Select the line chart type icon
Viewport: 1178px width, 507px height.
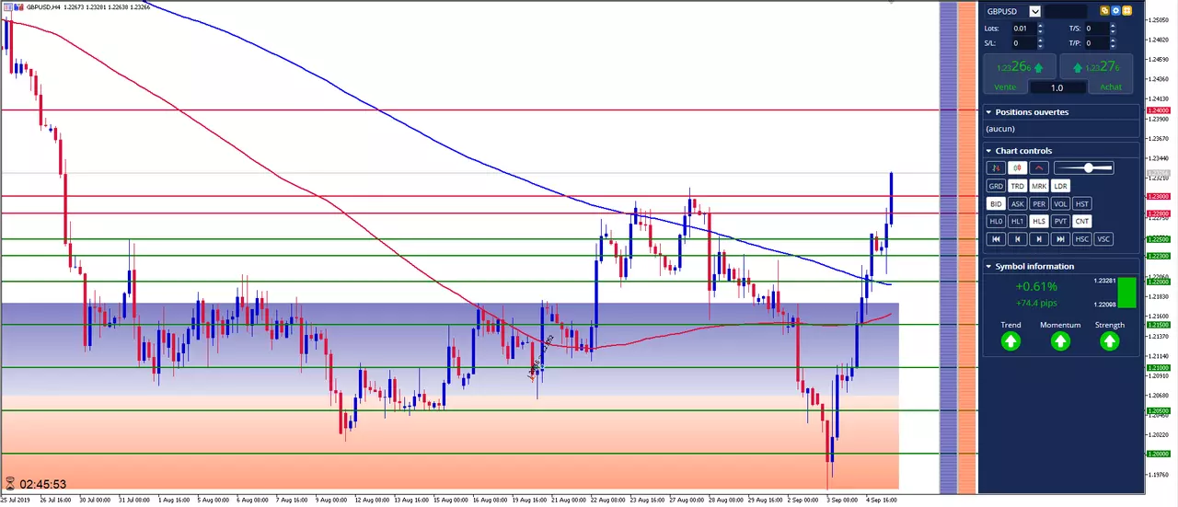[x=1039, y=168]
